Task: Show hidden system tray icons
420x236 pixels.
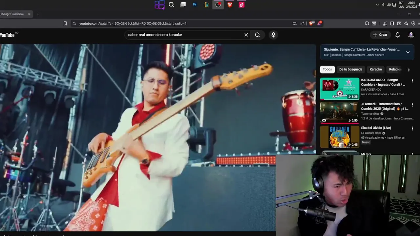Action: 377,5
